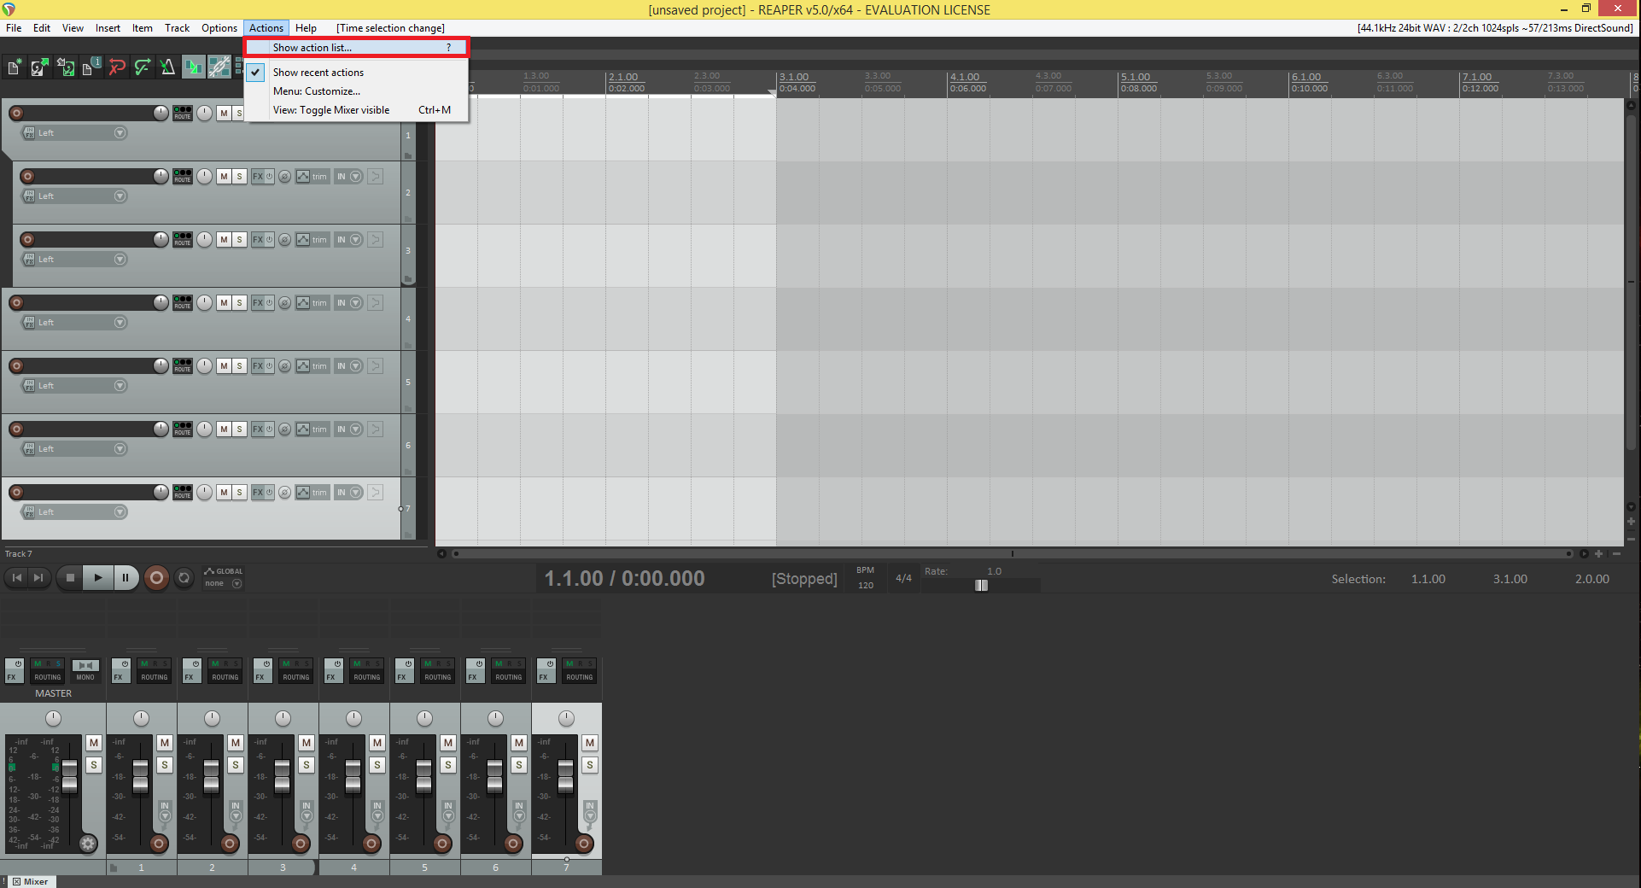Click the red Undo arrow icon
Screen dimensions: 1641x888
tap(117, 67)
